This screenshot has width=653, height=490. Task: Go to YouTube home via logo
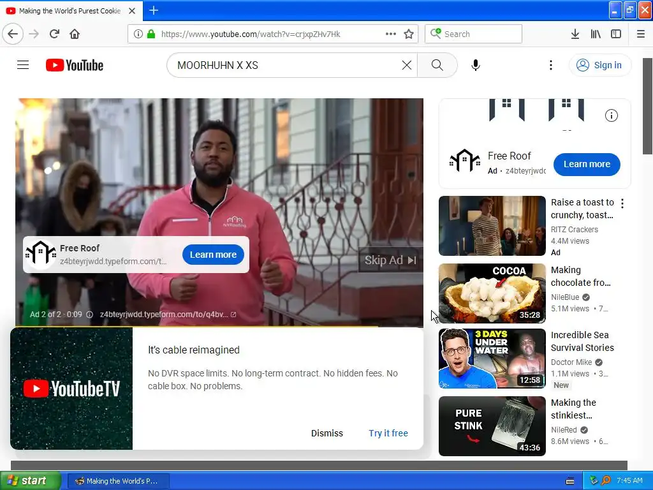[75, 65]
